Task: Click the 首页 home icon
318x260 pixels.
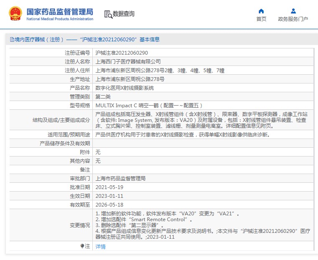Action: pos(261,11)
